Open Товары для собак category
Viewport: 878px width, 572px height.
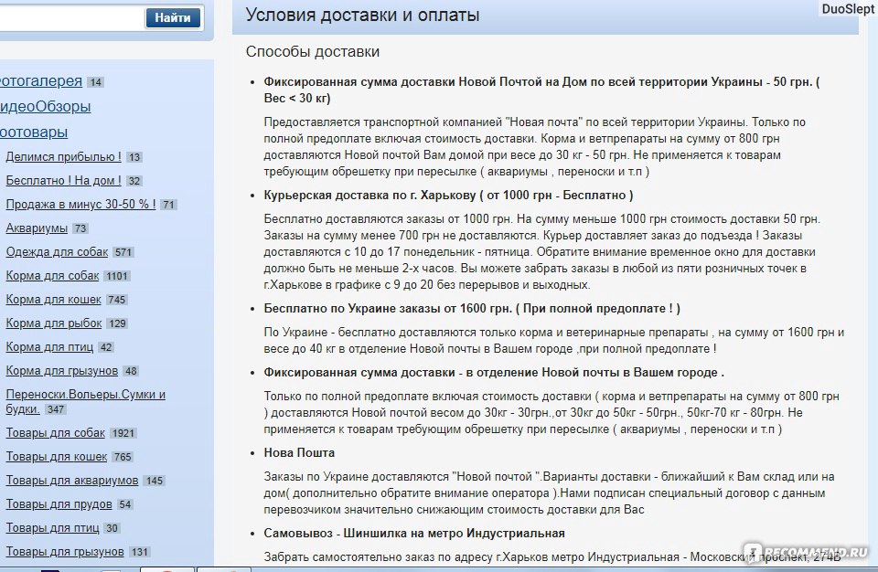(55, 432)
